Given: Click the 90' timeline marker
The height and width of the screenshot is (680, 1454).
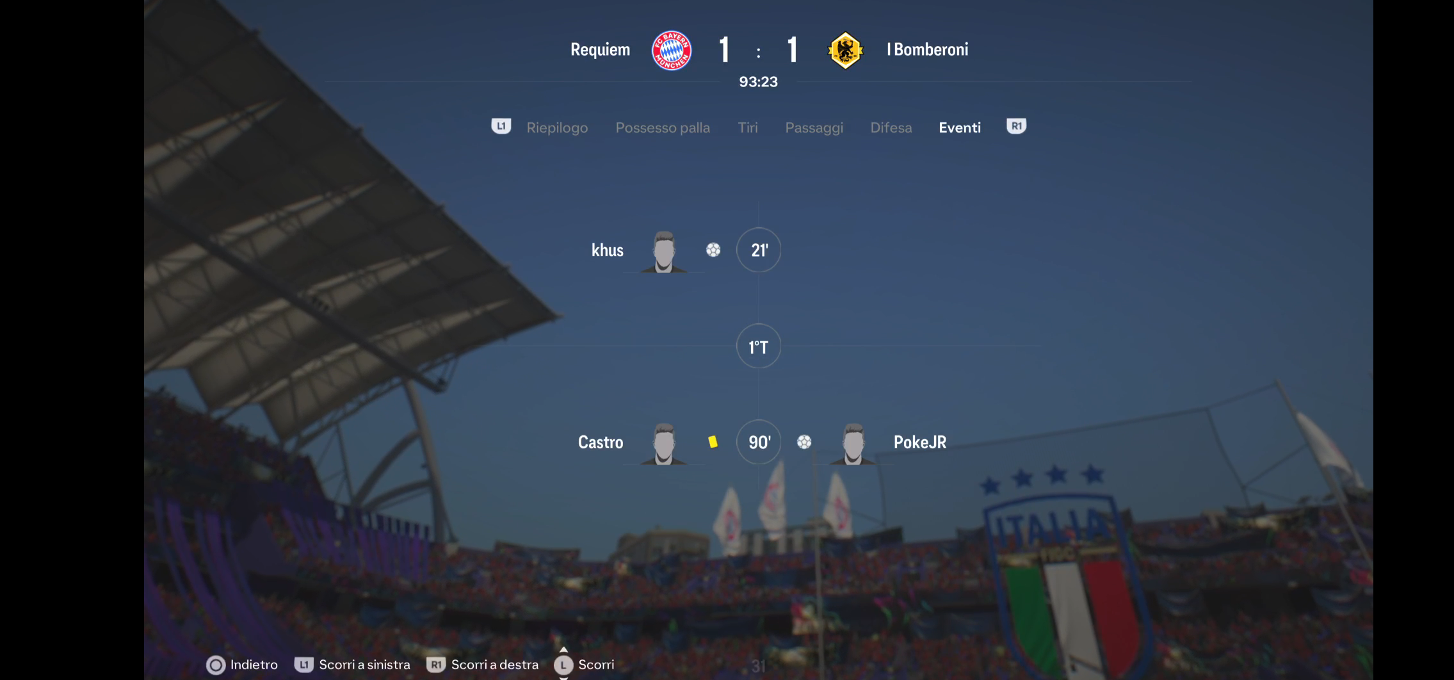Looking at the screenshot, I should pos(759,442).
